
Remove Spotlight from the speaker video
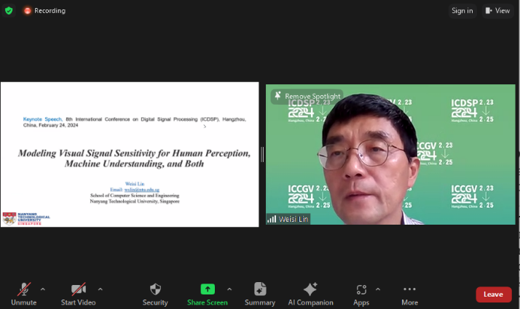point(307,96)
